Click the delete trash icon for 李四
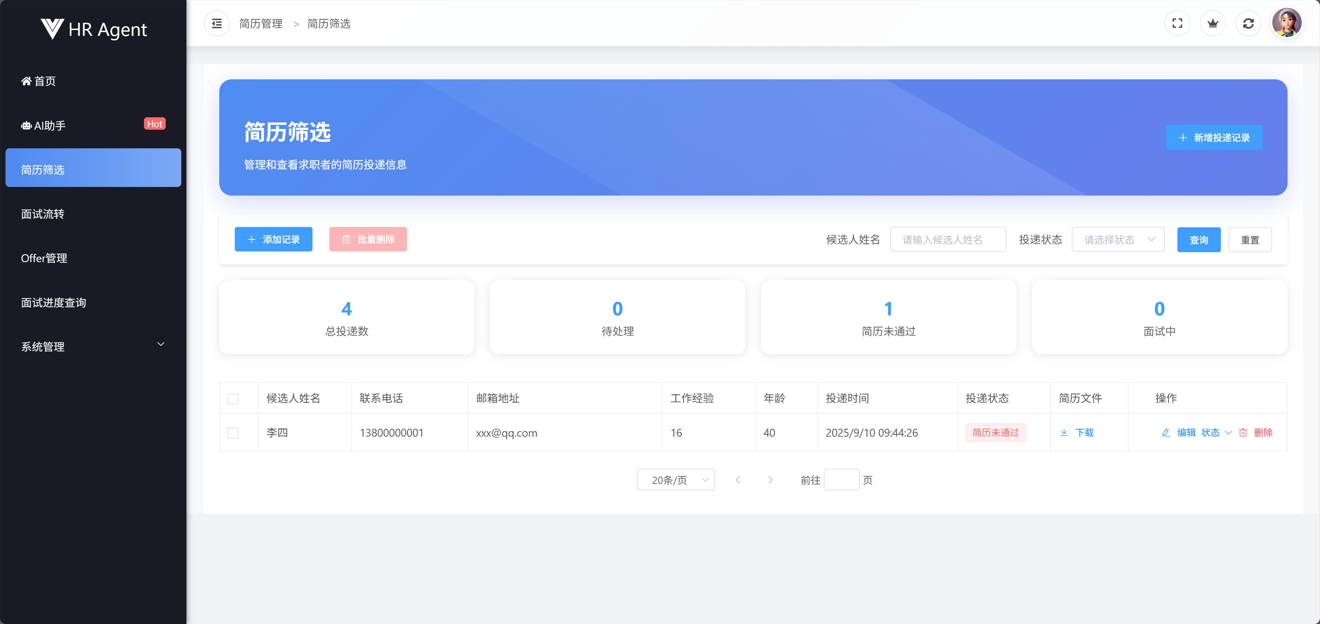1320x624 pixels. 1243,433
